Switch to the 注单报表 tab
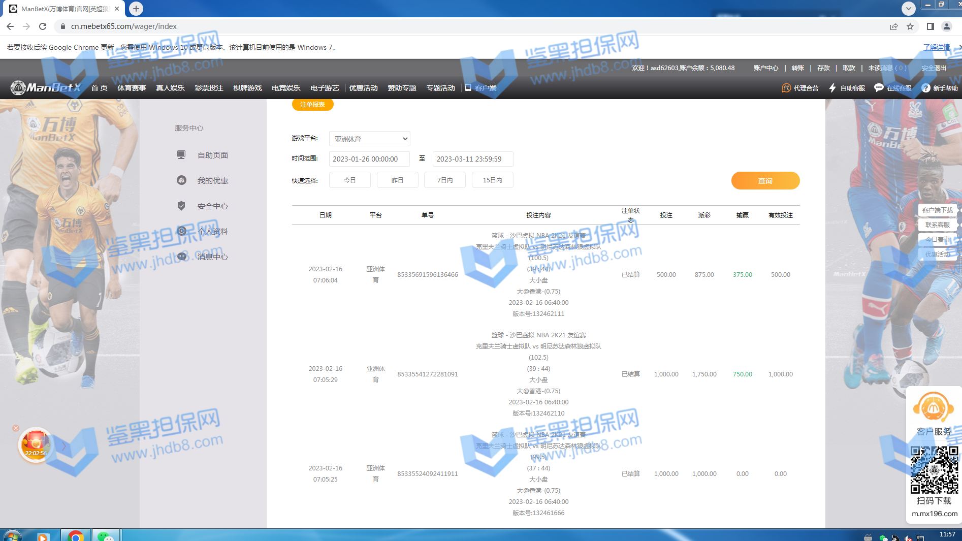This screenshot has height=541, width=962. point(312,105)
